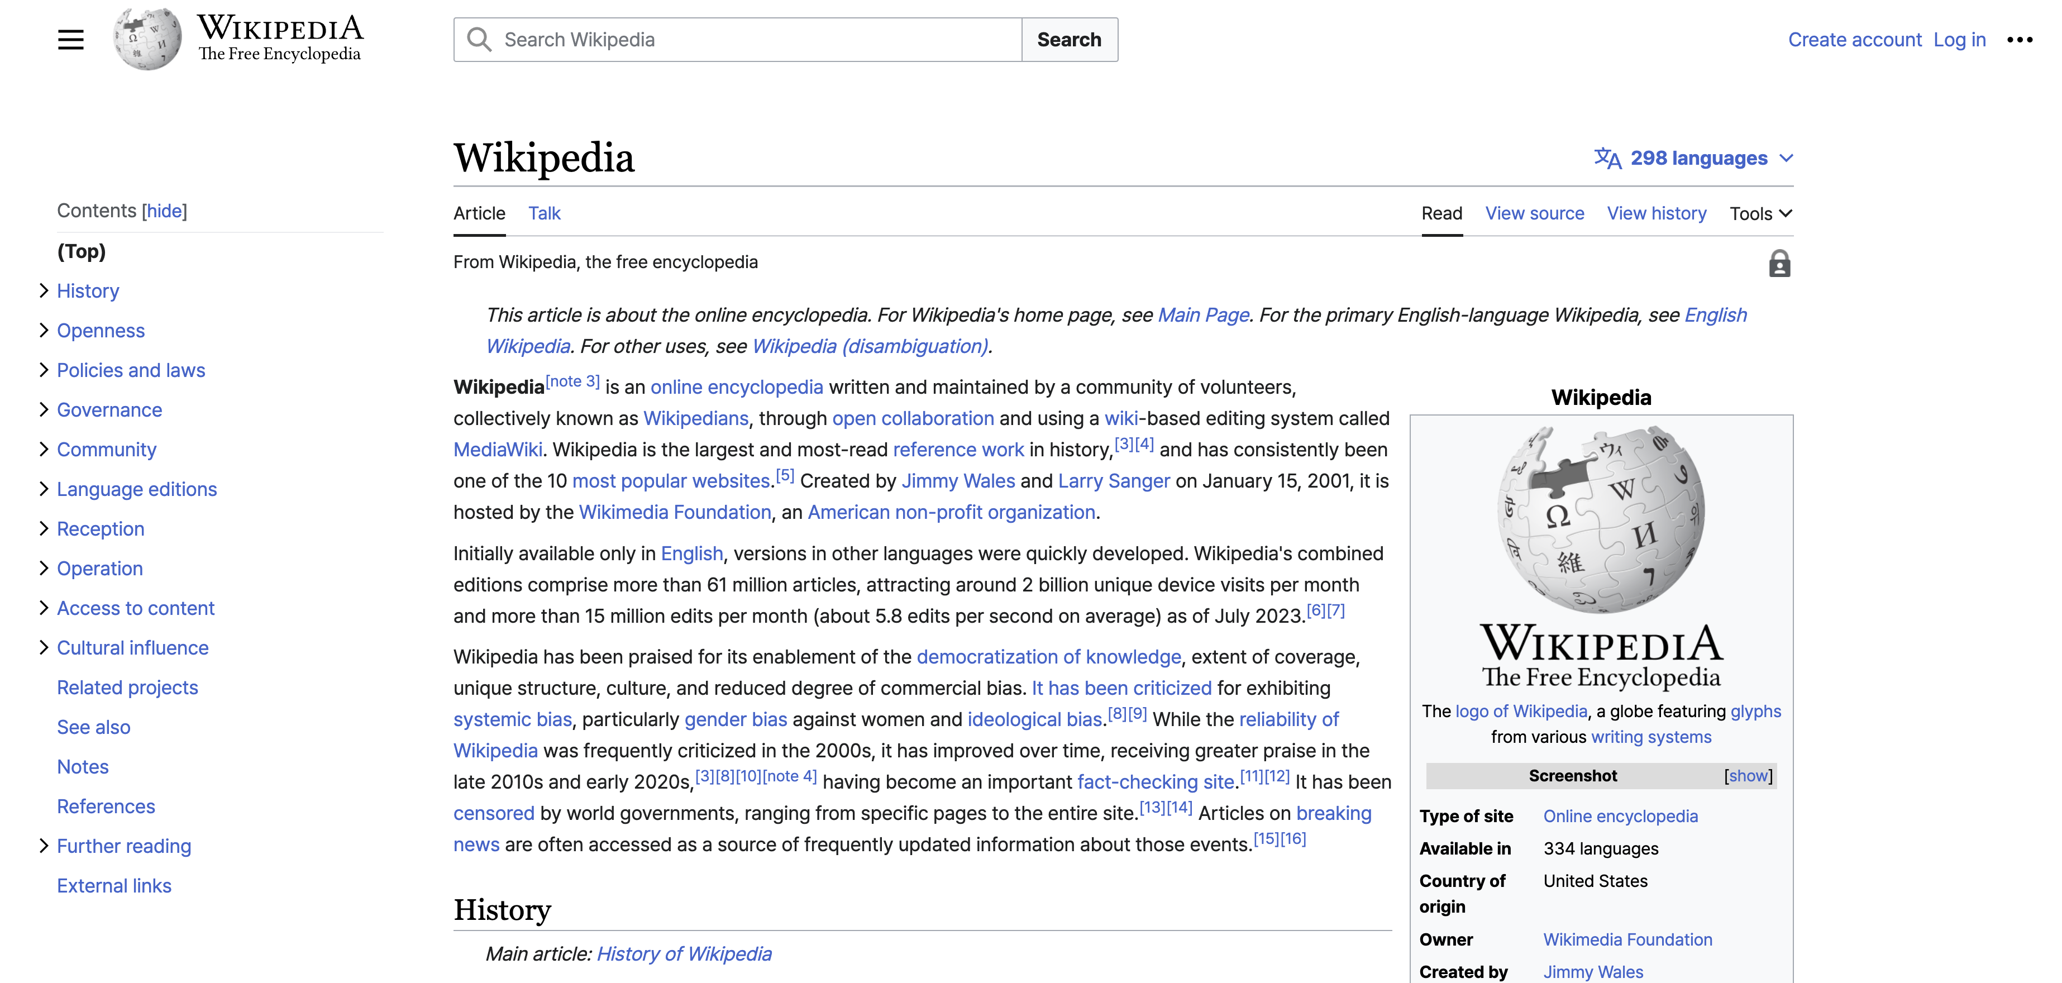2062x983 pixels.
Task: Switch to the Talk tab
Action: tap(545, 213)
